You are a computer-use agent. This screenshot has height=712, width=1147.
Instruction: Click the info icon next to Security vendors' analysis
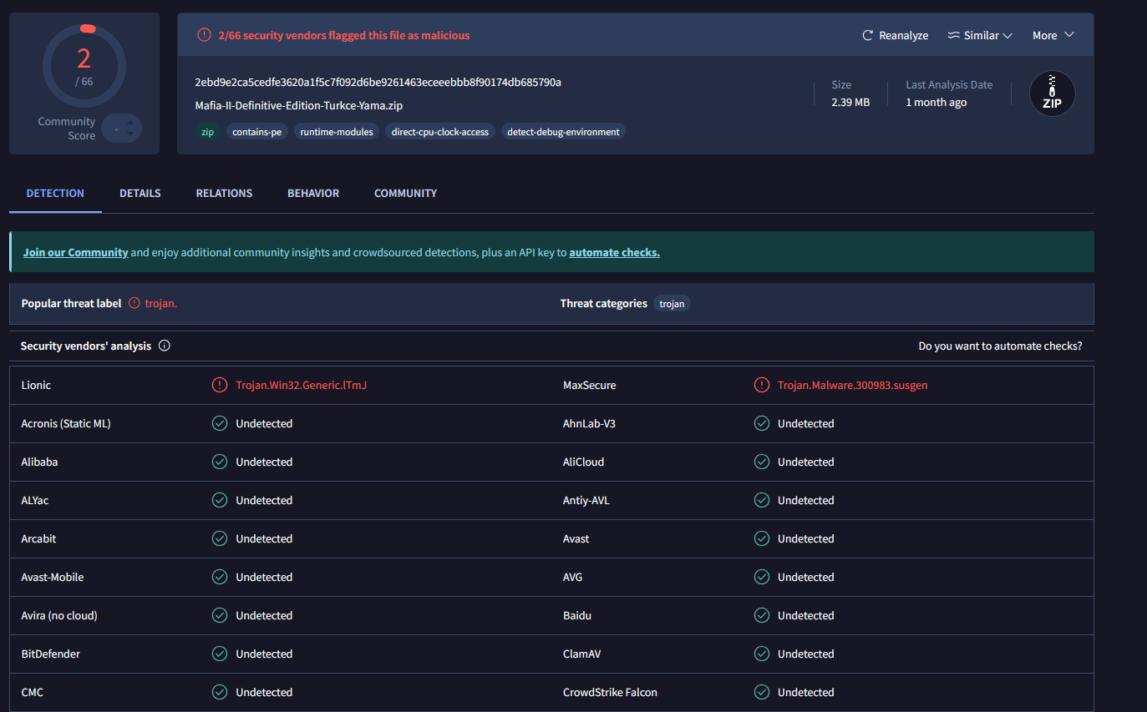coord(165,346)
